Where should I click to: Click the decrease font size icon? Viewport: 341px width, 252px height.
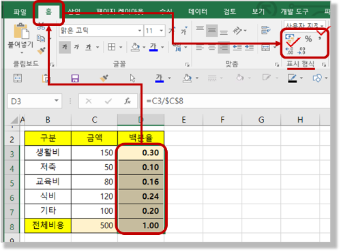(183, 31)
